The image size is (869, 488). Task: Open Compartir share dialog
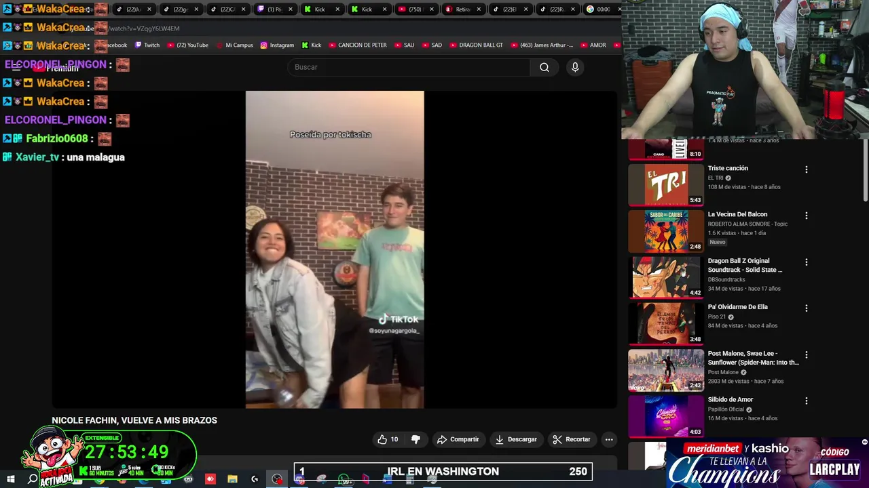tap(458, 439)
